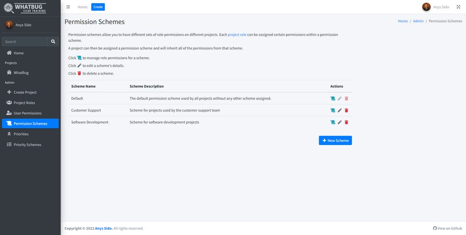Click the search magnifier icon in sidebar

pyautogui.click(x=53, y=42)
